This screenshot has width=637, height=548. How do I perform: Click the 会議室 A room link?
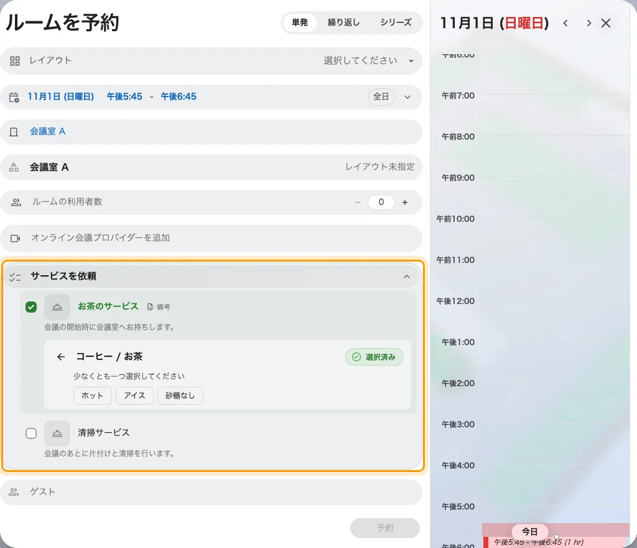pos(47,131)
